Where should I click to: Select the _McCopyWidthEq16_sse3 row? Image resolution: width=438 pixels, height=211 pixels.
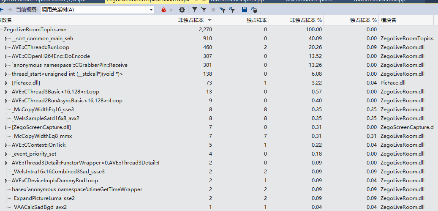[x=219, y=110]
